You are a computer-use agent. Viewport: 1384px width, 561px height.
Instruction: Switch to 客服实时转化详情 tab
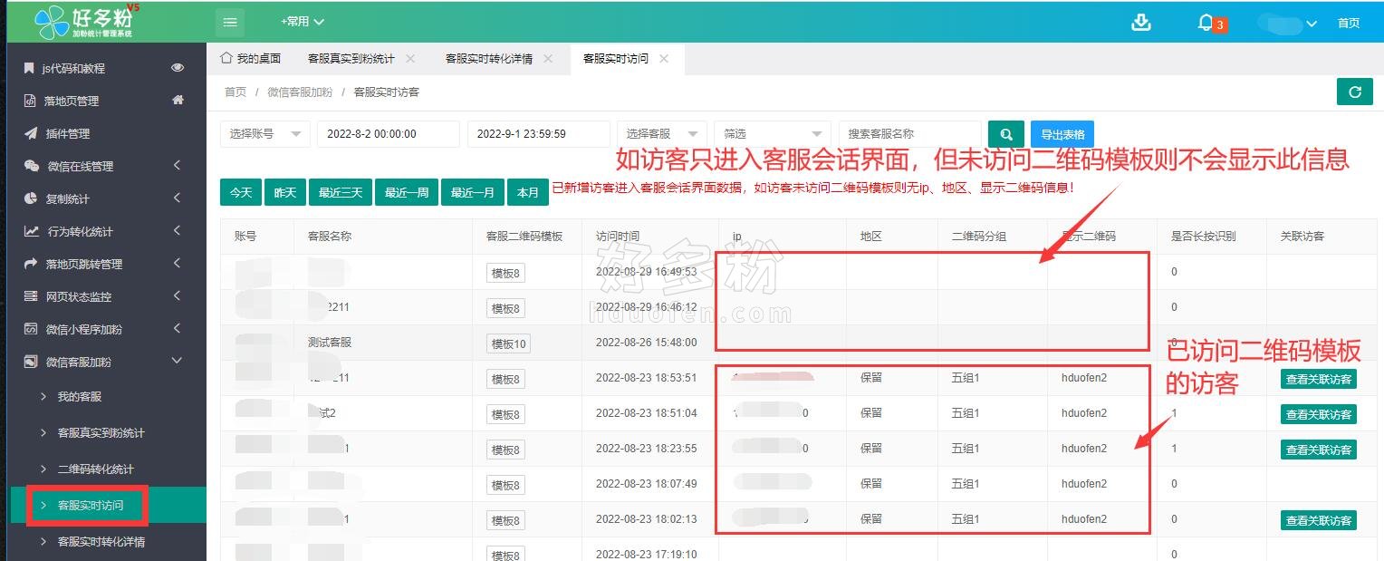pyautogui.click(x=488, y=58)
